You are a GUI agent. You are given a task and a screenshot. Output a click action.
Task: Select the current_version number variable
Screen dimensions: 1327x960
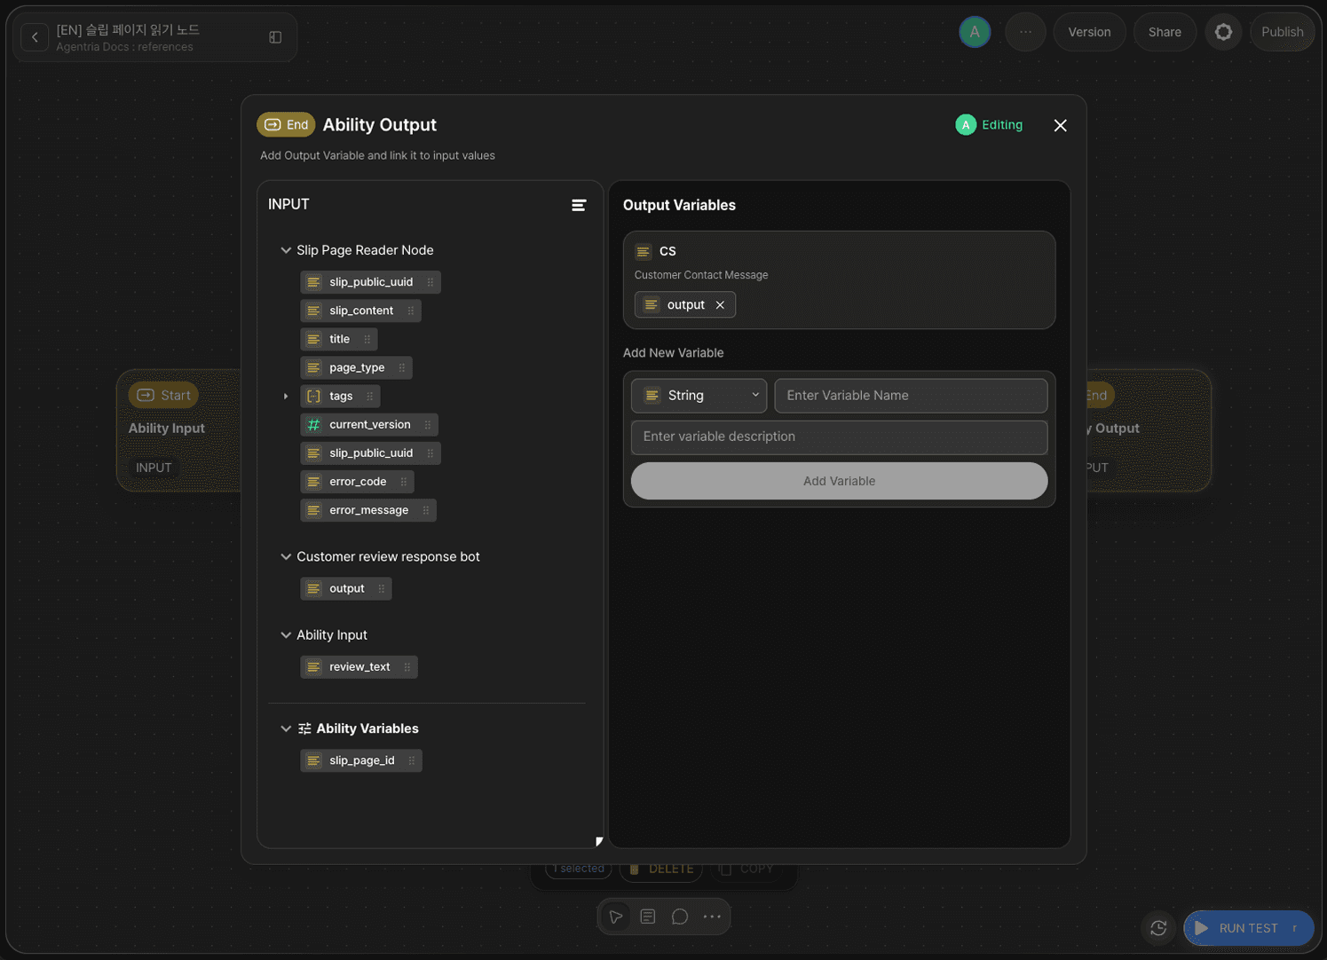(369, 424)
